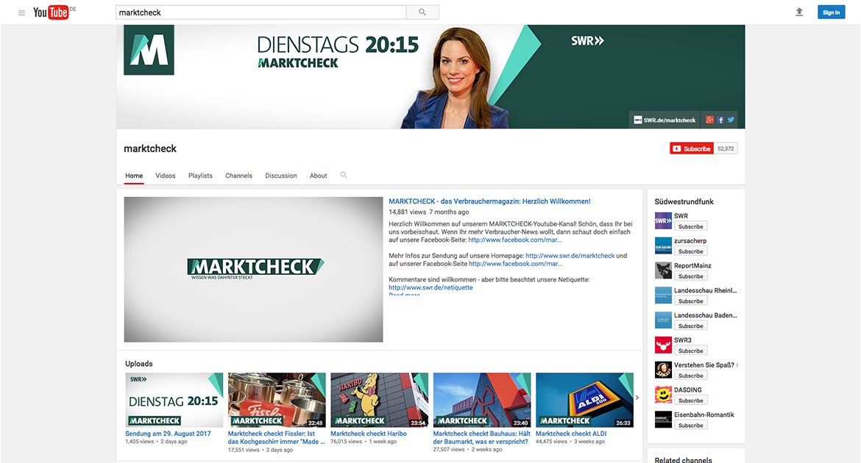Open the Dienstag 20:15 thumbnail
This screenshot has height=463, width=861.
174,400
